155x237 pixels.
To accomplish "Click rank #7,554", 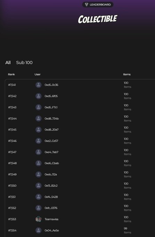I will [12, 230].
